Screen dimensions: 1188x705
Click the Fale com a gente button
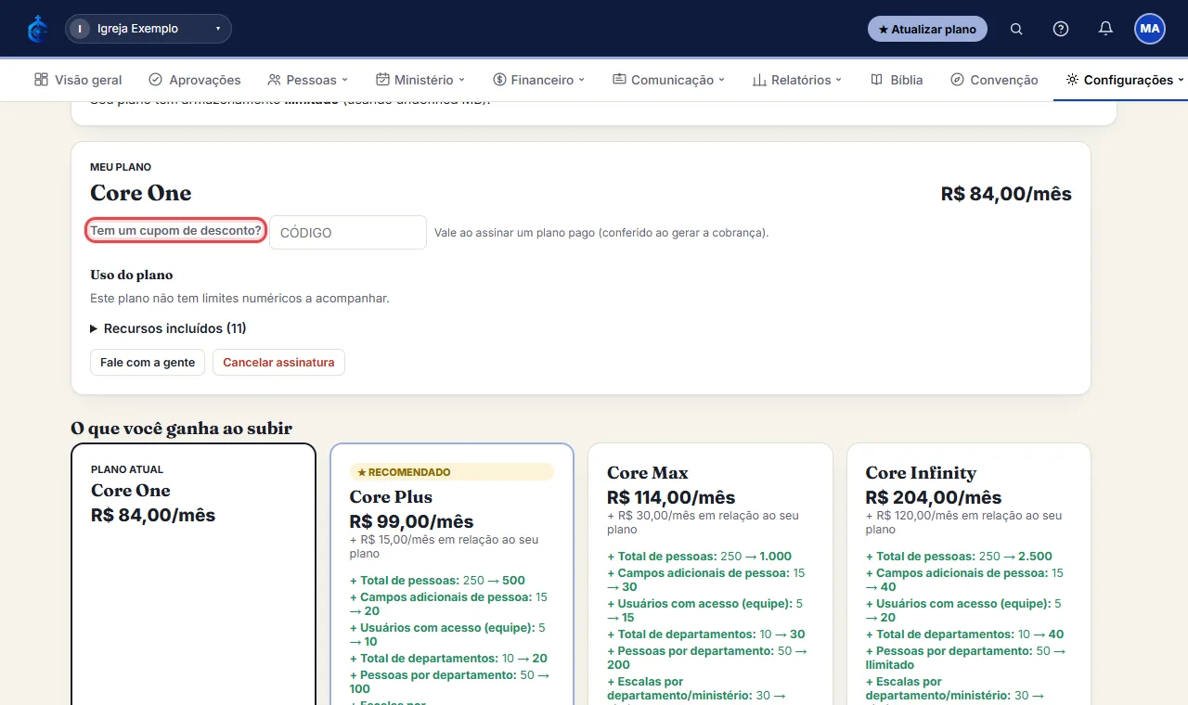(x=148, y=362)
